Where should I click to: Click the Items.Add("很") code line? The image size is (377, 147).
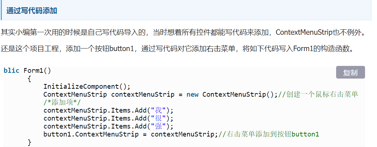(109, 118)
